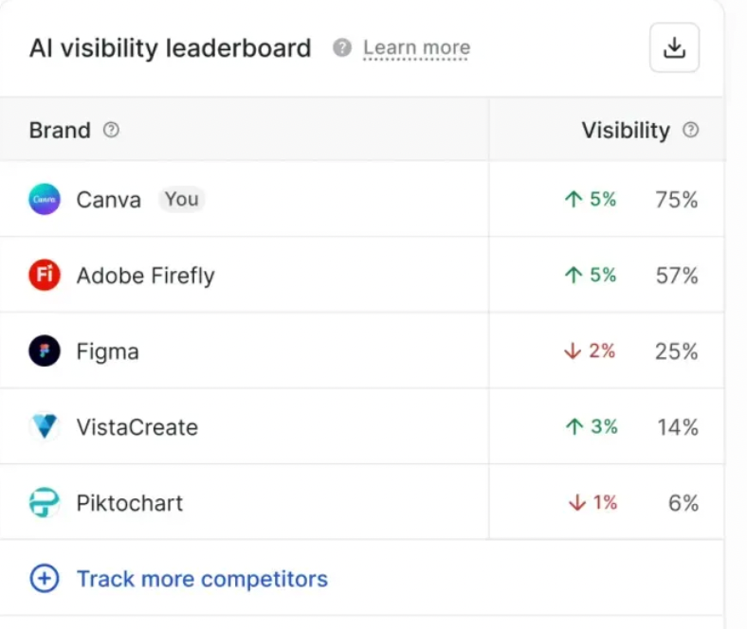This screenshot has height=629, width=747.
Task: Open Track more competitors link
Action: pyautogui.click(x=202, y=579)
